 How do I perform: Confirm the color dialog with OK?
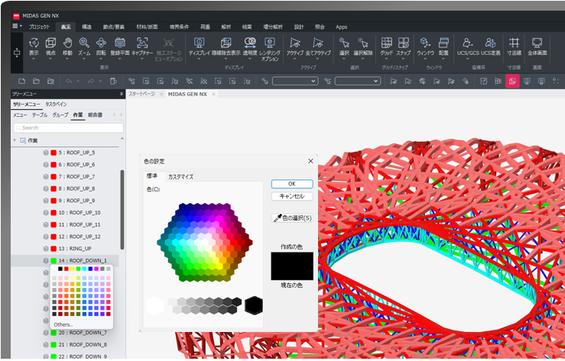pyautogui.click(x=292, y=184)
